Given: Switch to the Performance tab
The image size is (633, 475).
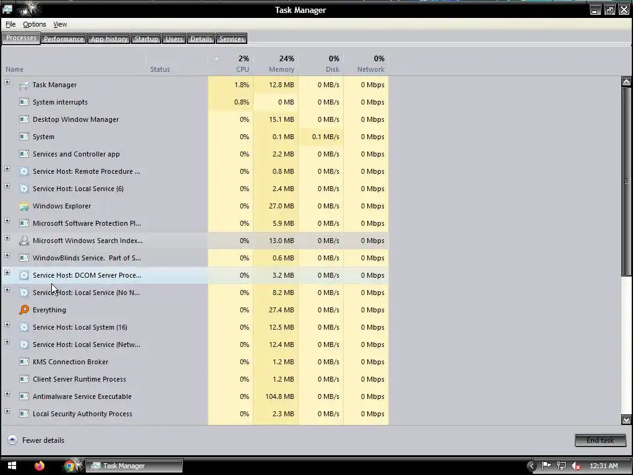Looking at the screenshot, I should [64, 39].
